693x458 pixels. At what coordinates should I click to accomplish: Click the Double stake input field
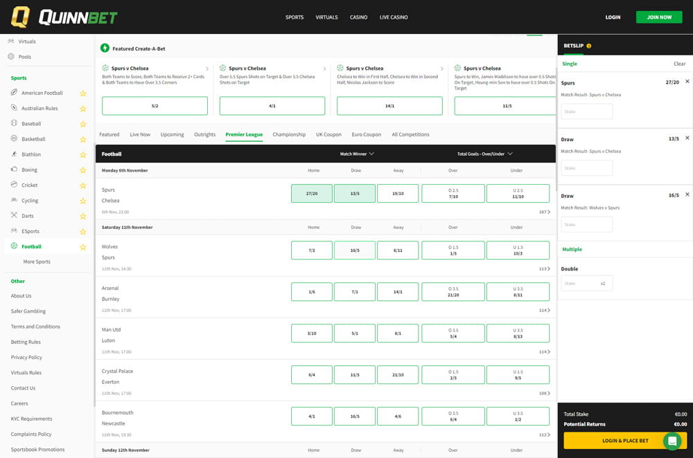pos(587,283)
